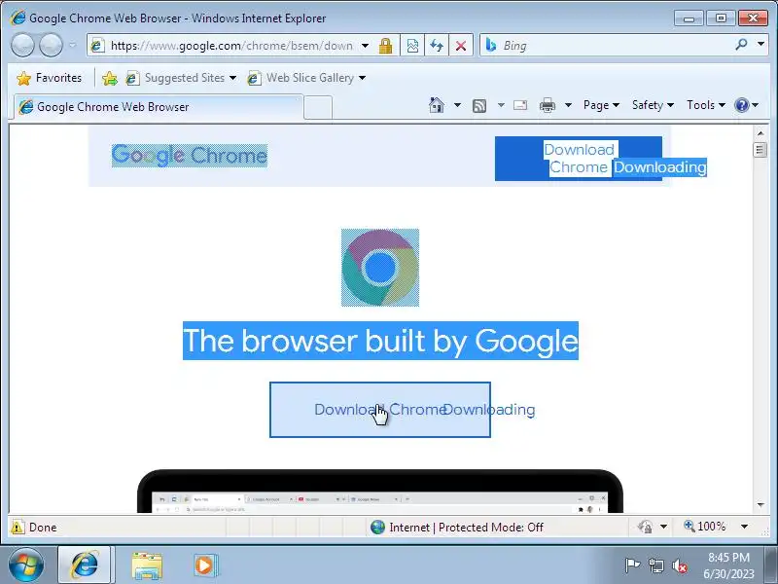Toggle Compatibility View icon
The width and height of the screenshot is (778, 584).
[x=412, y=46]
